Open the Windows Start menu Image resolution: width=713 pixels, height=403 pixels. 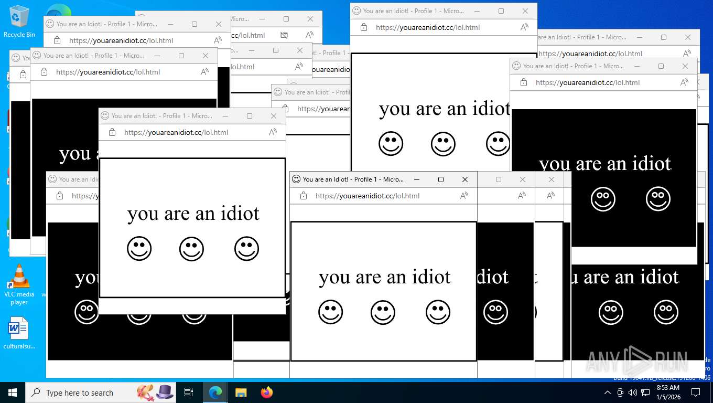coord(13,393)
